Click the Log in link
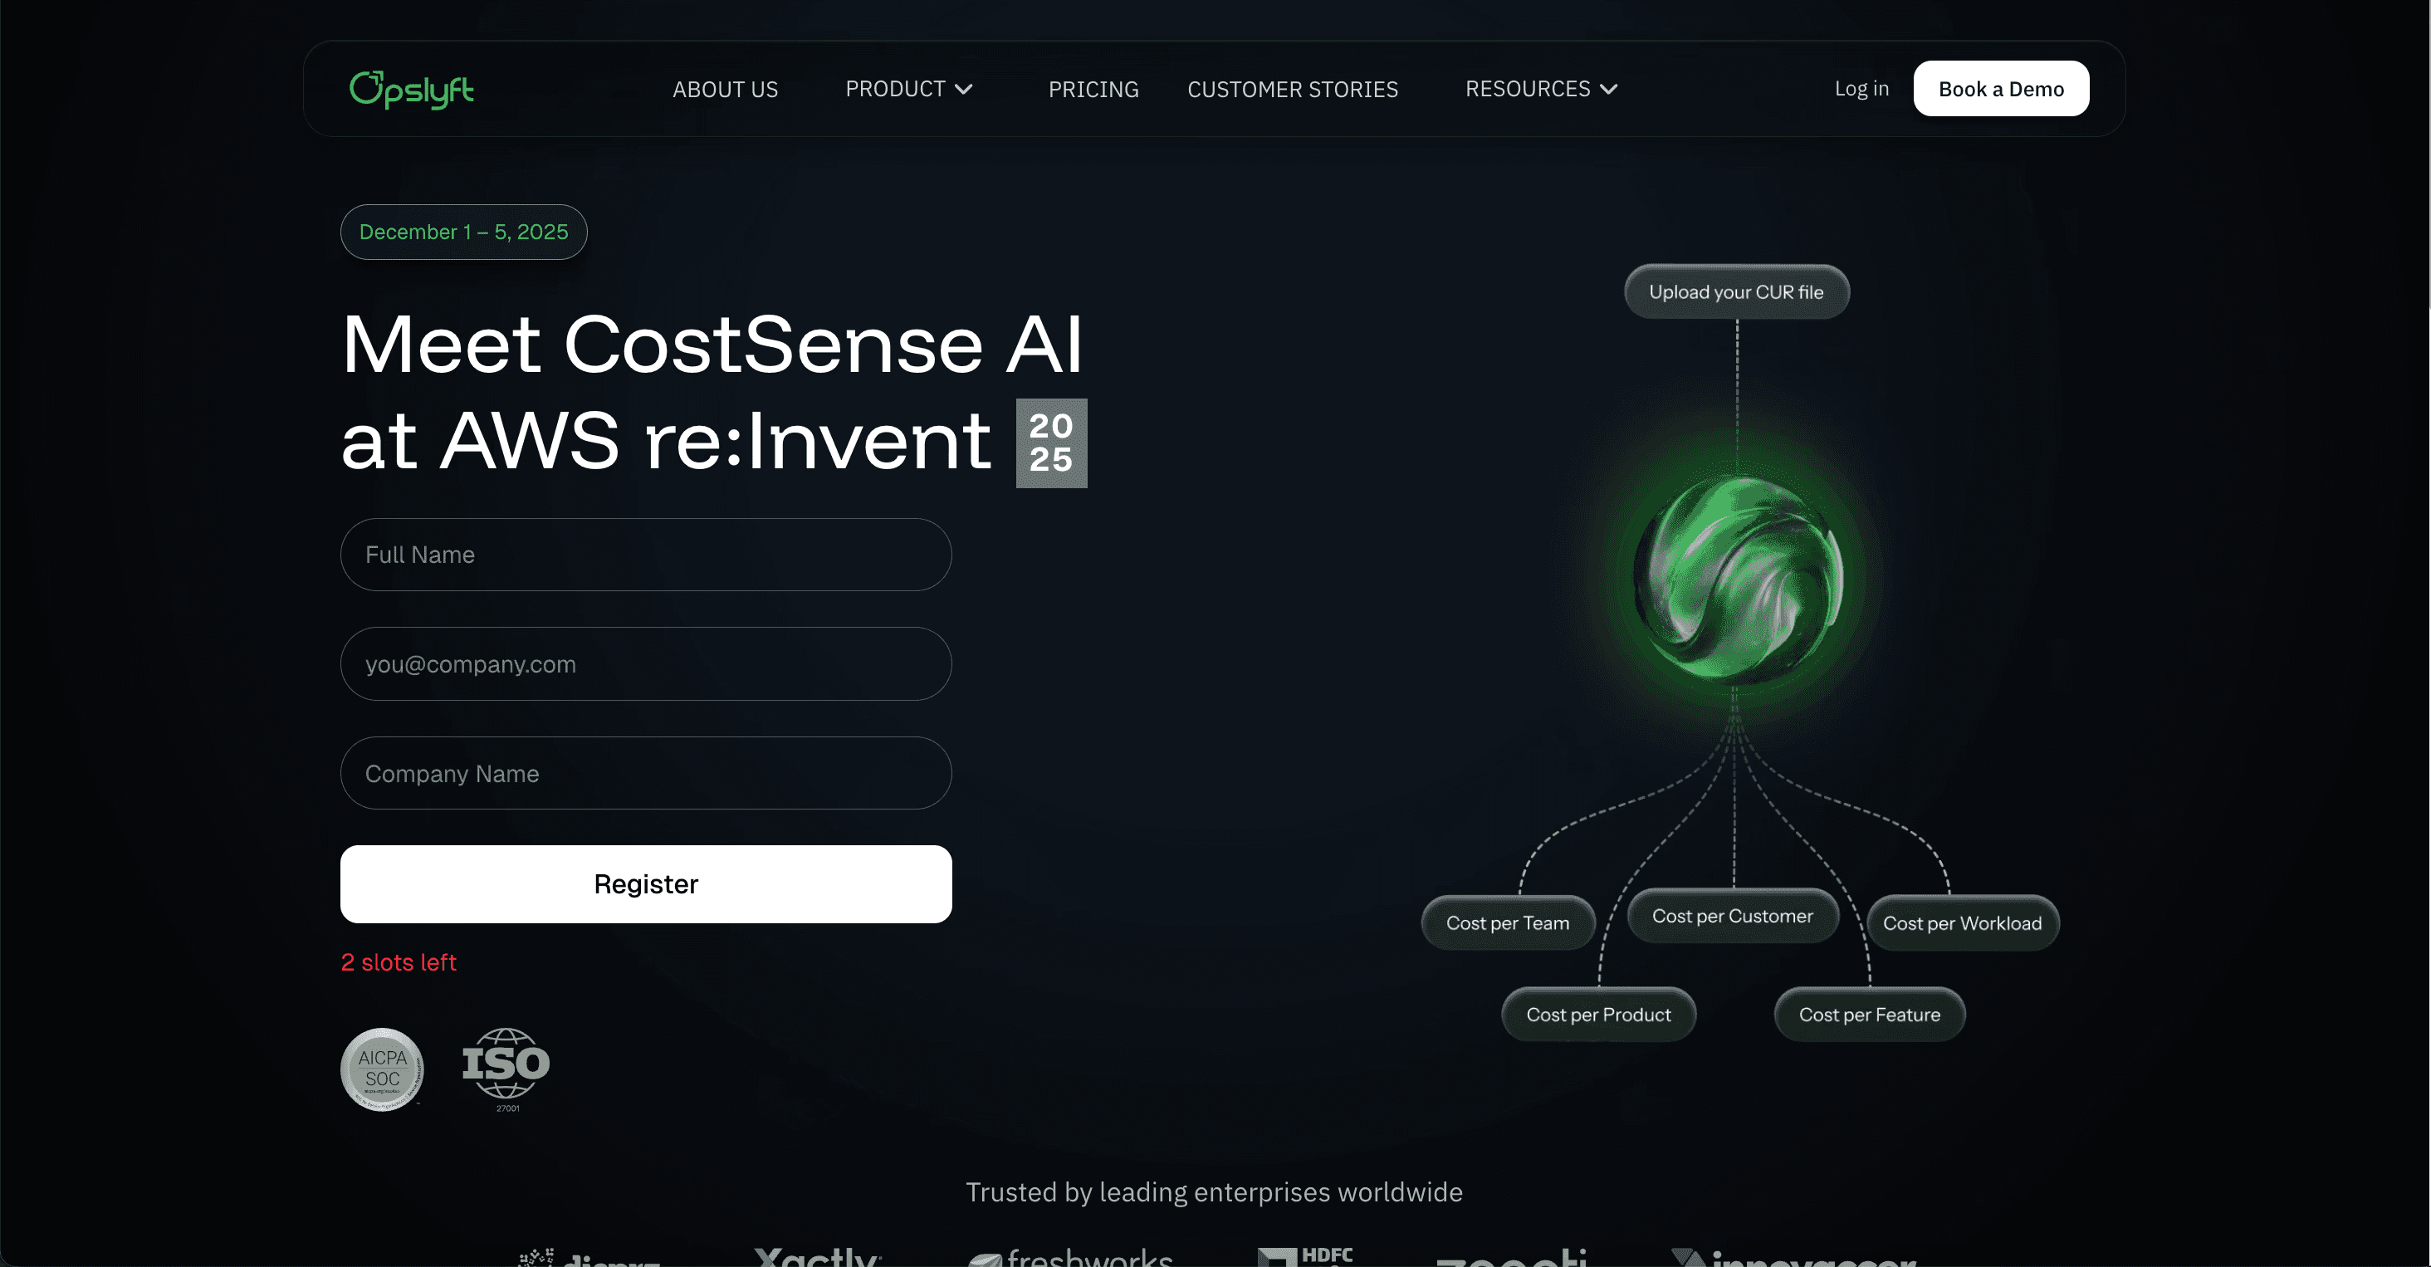 click(1861, 89)
